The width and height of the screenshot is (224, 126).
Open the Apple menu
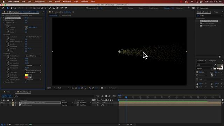[x=3, y=2]
